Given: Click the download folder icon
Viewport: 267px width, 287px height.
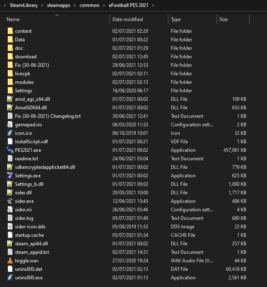Looking at the screenshot, I should coord(10,56).
